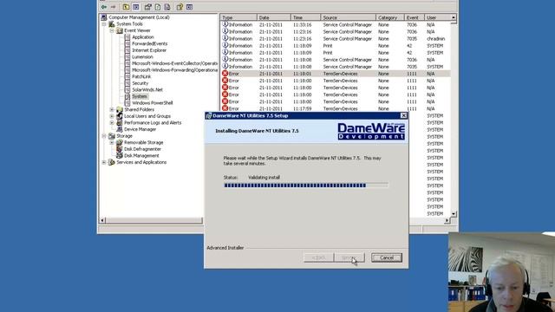Select the Microsoft-Windows-Forwarding/Operational log

(174, 70)
